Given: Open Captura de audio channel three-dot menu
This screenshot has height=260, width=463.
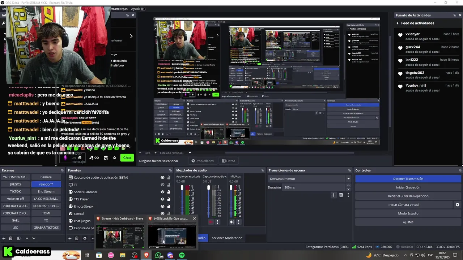Looking at the screenshot, I should point(217,222).
